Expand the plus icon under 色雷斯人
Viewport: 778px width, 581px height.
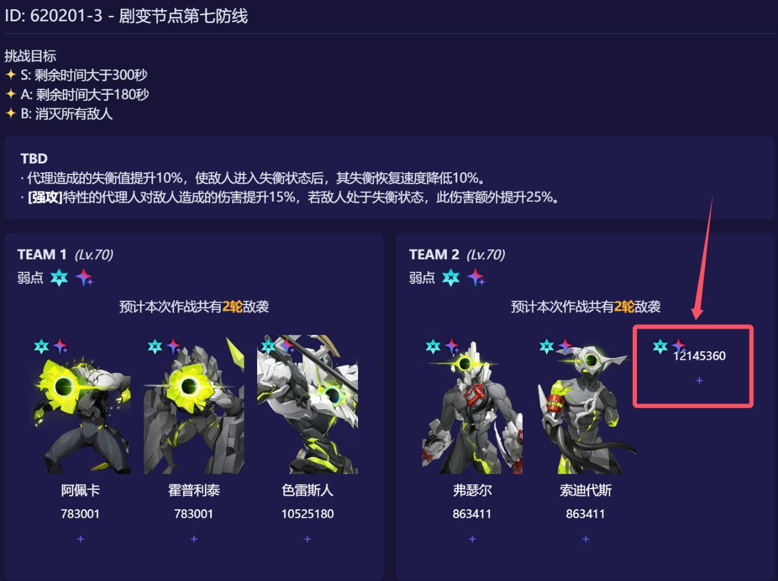click(x=308, y=539)
